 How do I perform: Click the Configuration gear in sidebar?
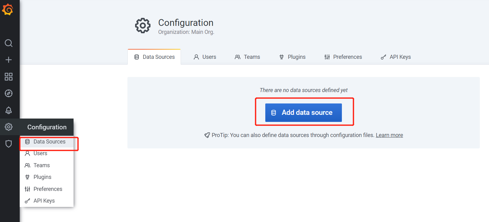(9, 127)
